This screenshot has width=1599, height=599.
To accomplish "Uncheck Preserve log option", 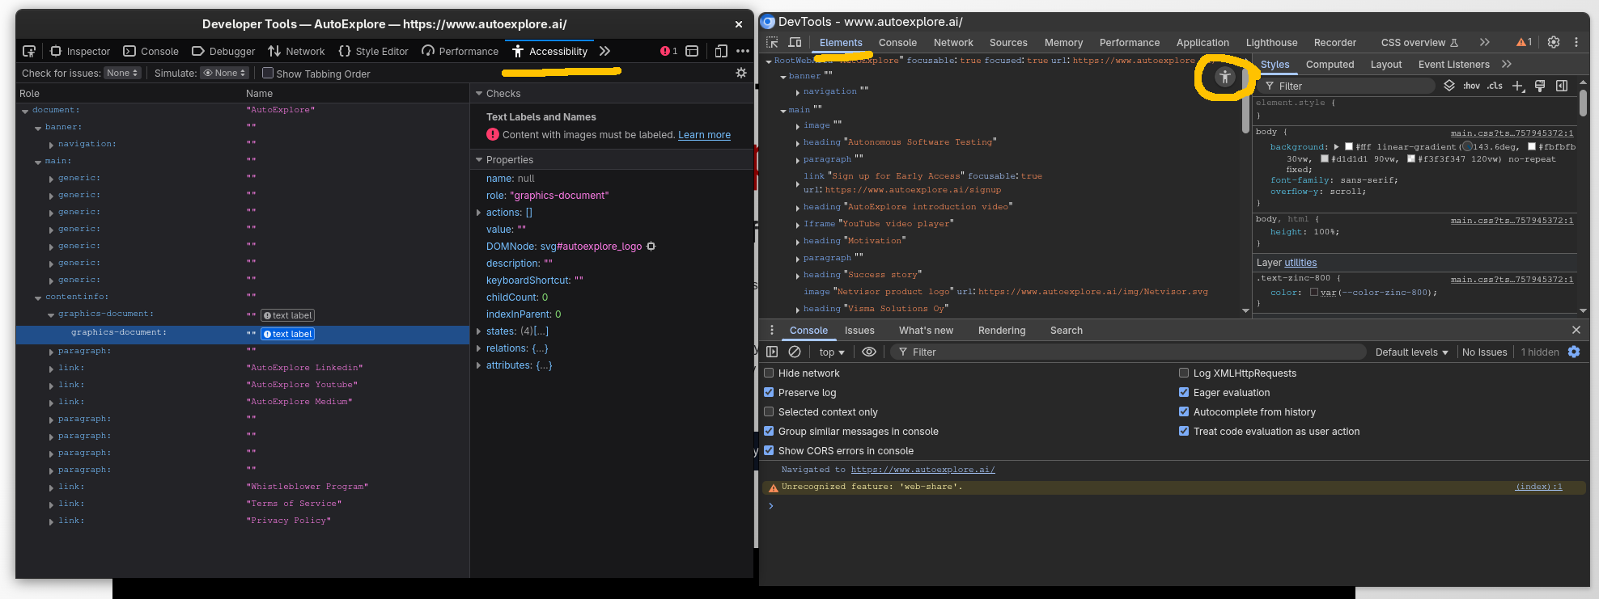I will (x=769, y=393).
